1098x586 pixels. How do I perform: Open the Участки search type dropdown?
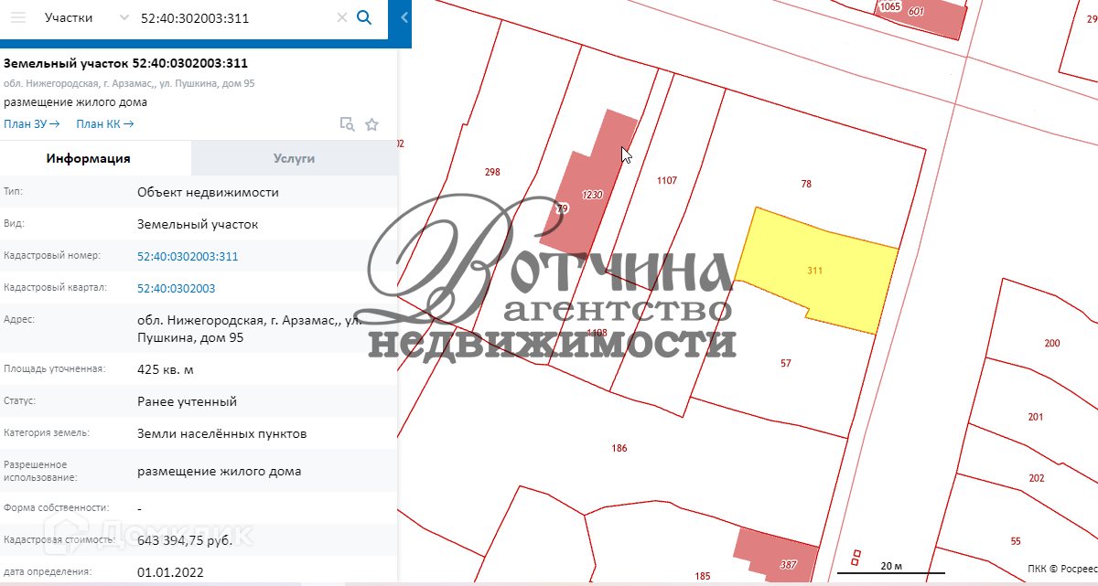tap(86, 17)
